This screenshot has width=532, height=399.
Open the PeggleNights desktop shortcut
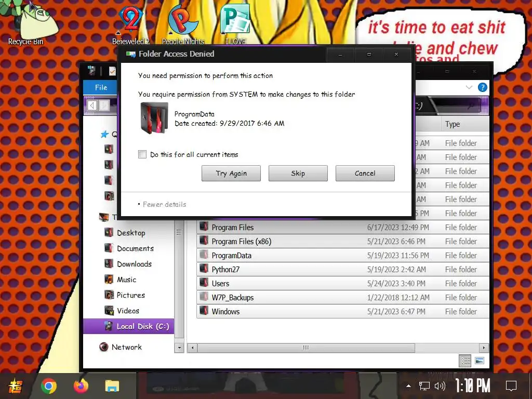click(183, 24)
